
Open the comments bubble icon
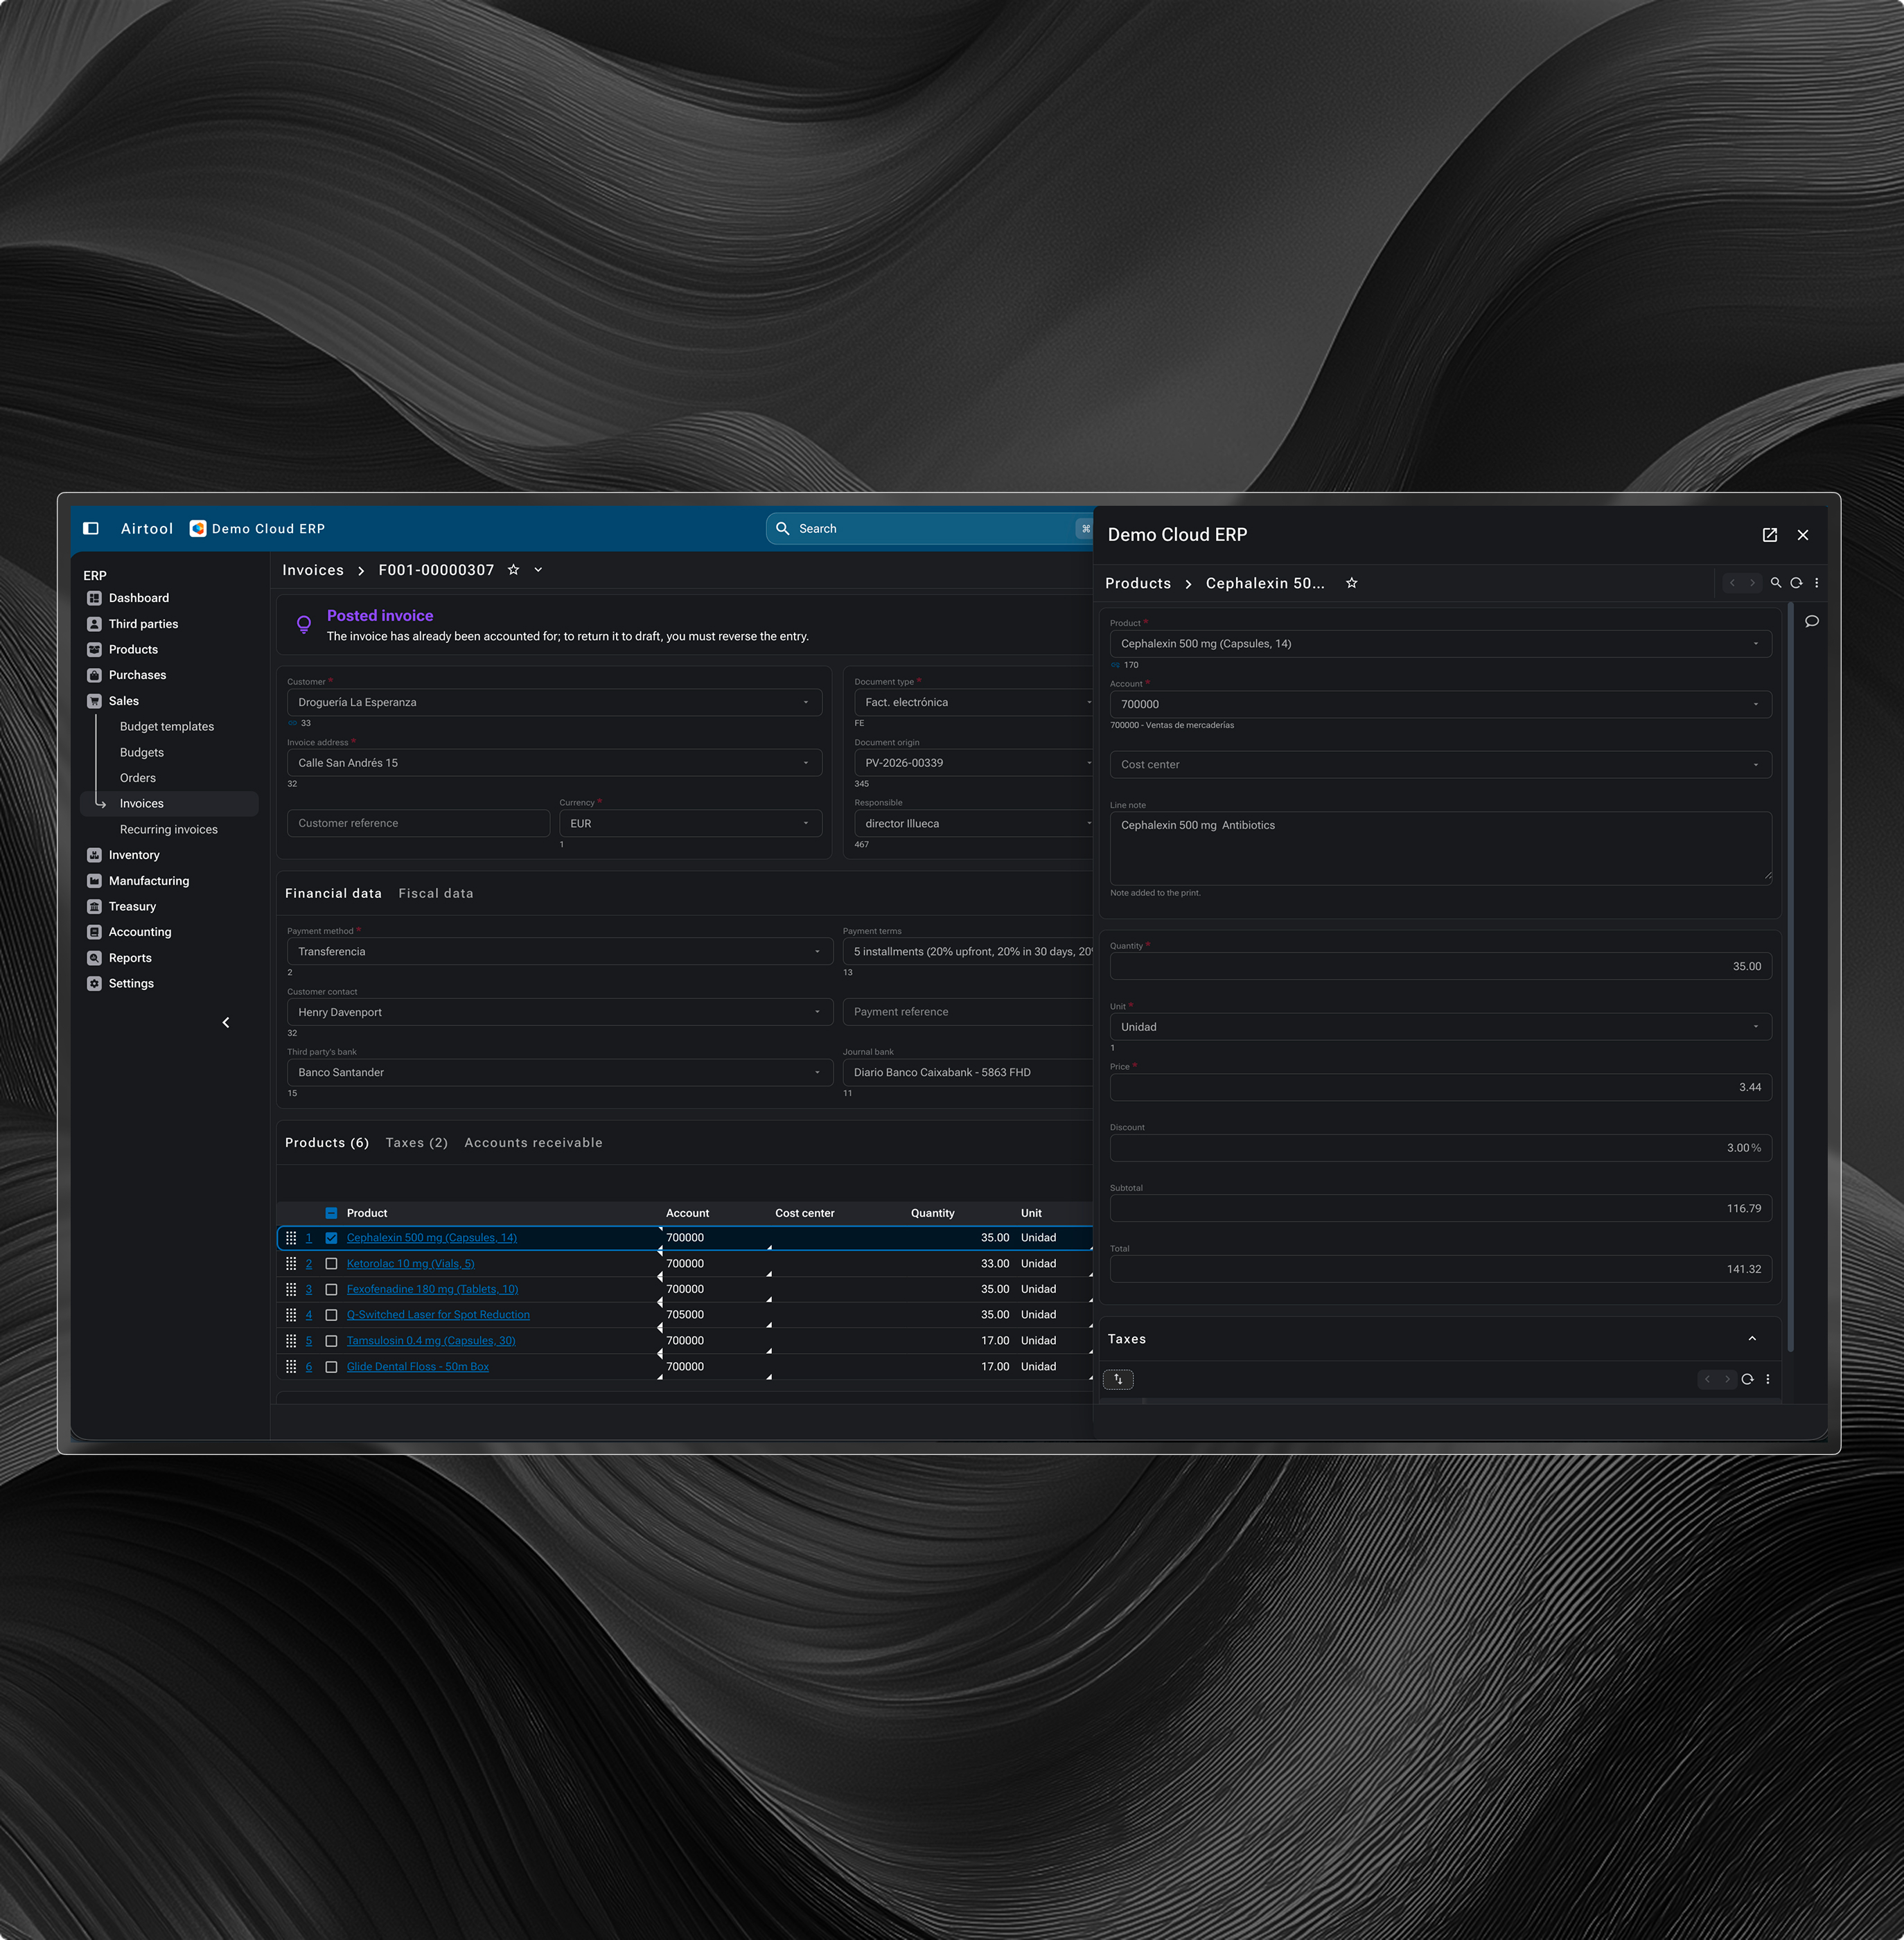1811,621
